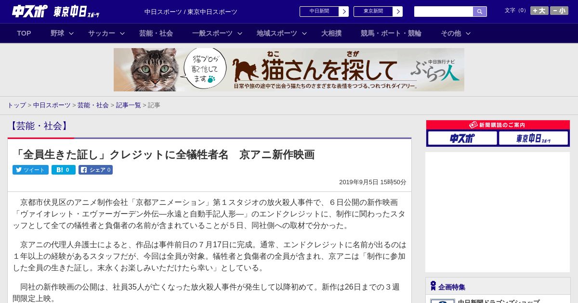Open the 中日新聞 link button
The width and height of the screenshot is (578, 303).
319,12
